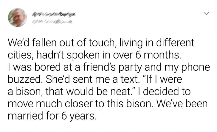
Task: Click the last line "married for 6 years."
Action: pos(52,116)
